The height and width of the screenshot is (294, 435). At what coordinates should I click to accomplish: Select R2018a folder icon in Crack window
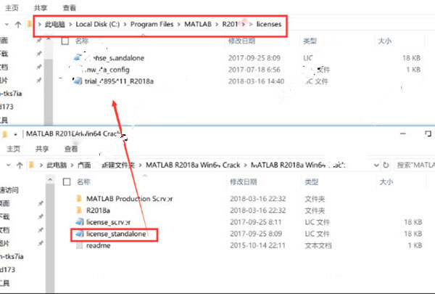pos(79,210)
